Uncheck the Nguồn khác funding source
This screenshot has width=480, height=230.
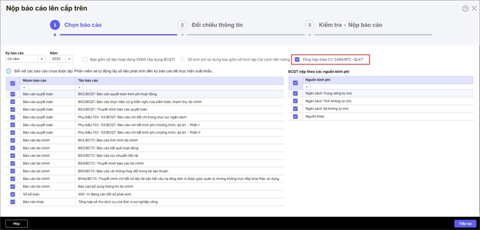(x=295, y=116)
